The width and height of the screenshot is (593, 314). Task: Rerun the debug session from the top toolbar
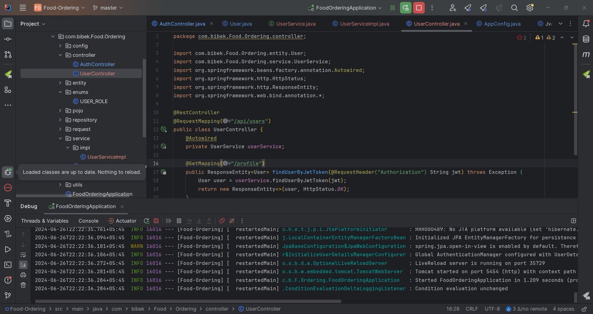pos(405,8)
